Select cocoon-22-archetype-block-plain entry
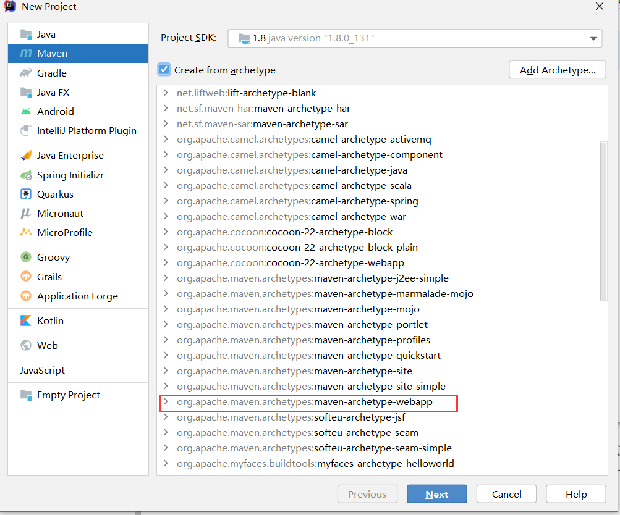Screen dimensions: 620x515 (x=297, y=248)
